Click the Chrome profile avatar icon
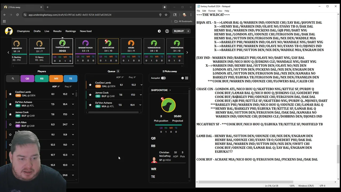Viewport: 341px width, 192px height. 184,15
